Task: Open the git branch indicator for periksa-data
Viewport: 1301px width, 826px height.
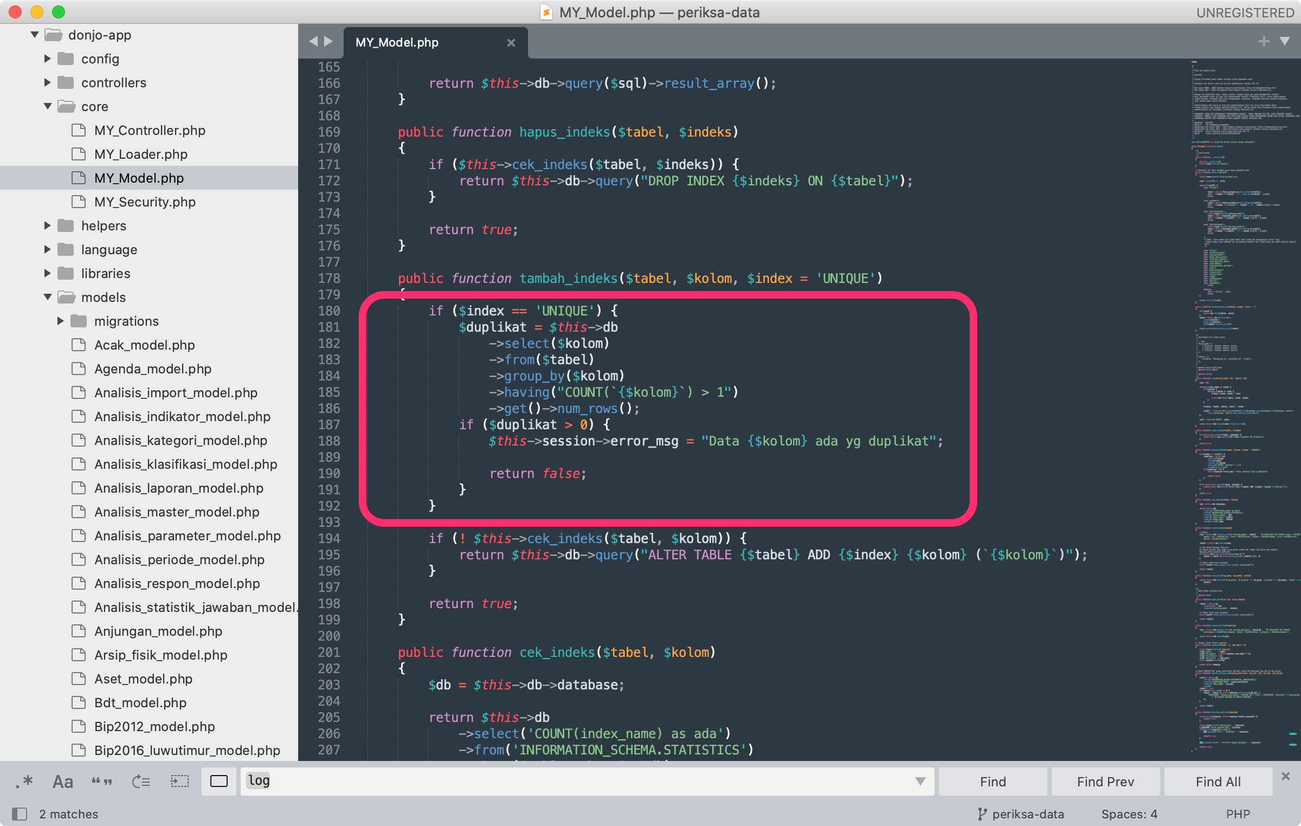Action: coord(1021,814)
